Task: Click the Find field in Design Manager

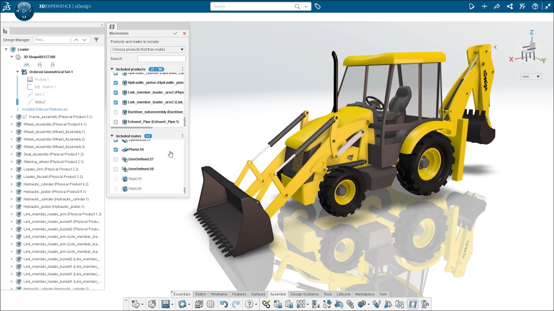Action: 52,40
